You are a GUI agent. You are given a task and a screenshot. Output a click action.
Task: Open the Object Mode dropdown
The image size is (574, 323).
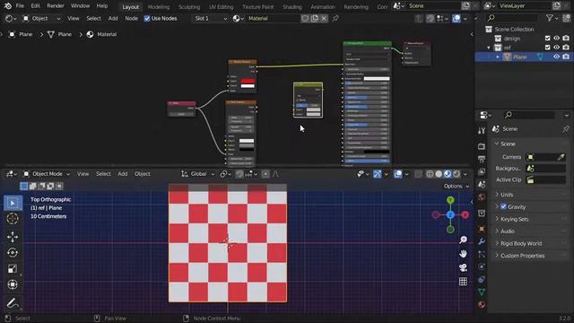point(47,174)
